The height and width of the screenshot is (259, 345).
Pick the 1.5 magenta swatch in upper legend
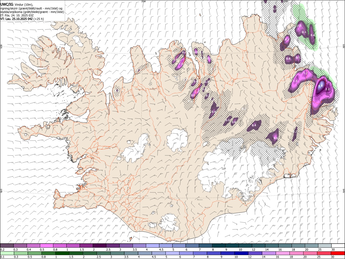[x=86, y=246]
